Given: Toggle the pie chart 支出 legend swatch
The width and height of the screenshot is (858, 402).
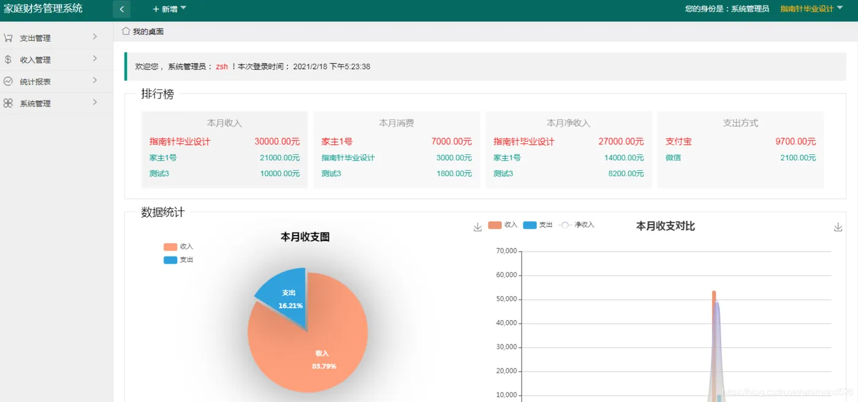Looking at the screenshot, I should 170,260.
